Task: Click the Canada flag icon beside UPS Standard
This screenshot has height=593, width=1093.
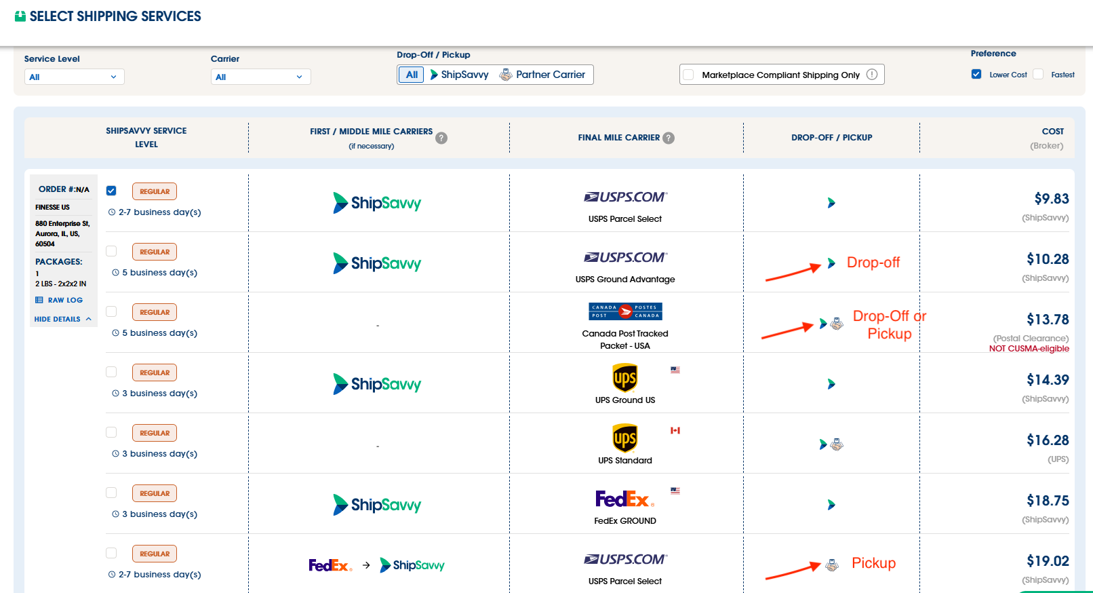Action: tap(675, 430)
